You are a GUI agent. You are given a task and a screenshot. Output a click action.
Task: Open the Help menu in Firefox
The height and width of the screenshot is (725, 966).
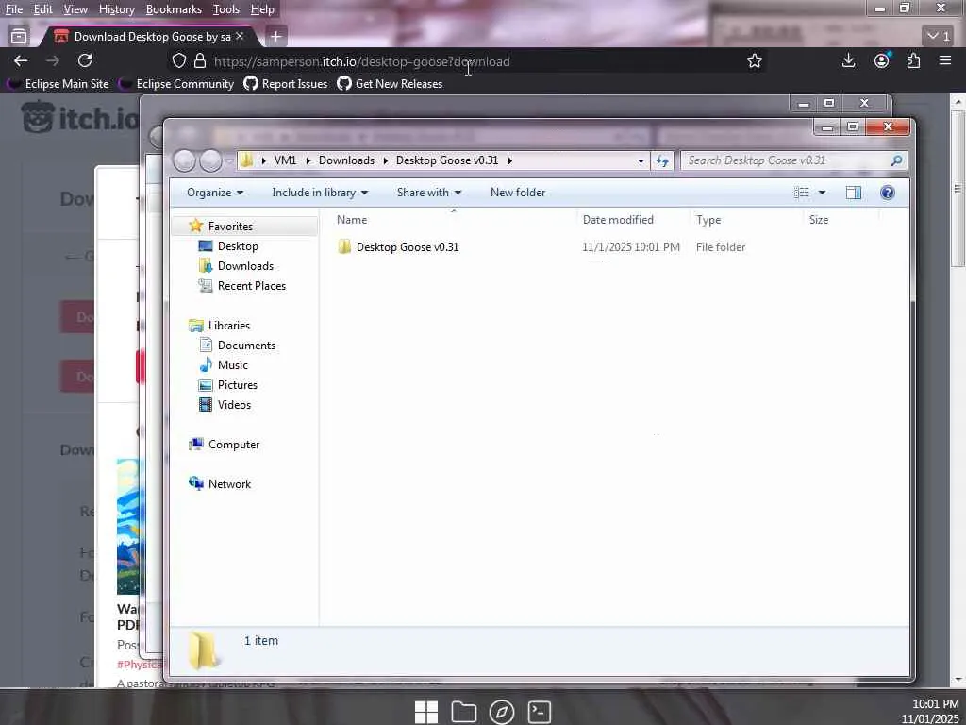pos(262,9)
